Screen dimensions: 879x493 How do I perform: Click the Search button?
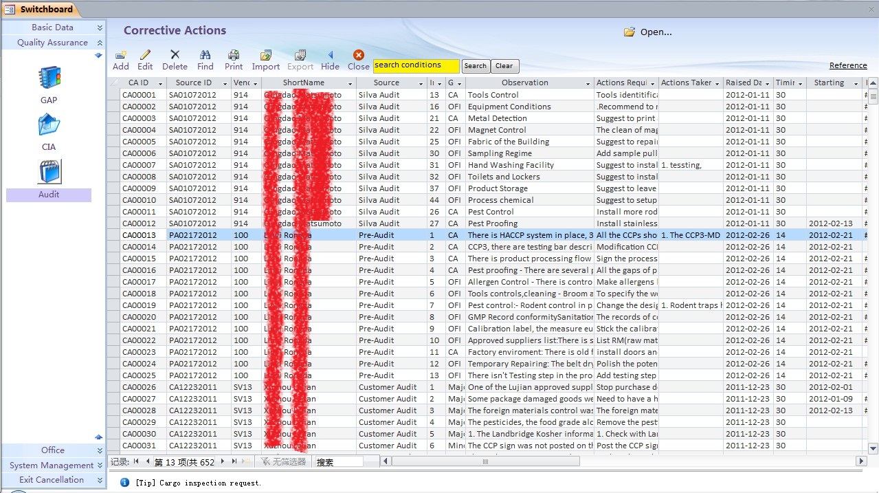coord(475,66)
